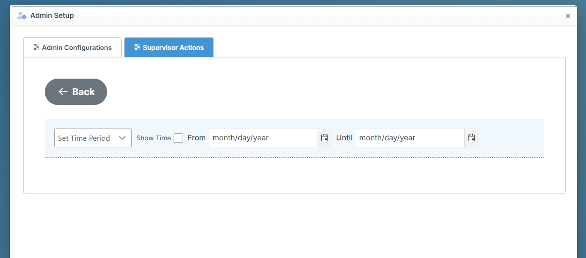
Task: Focus the From date input field
Action: (262, 138)
